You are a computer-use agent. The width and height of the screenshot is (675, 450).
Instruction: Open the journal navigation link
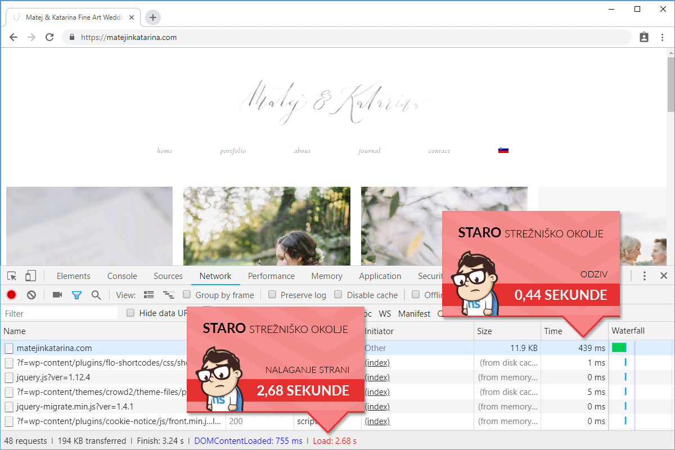tap(369, 151)
